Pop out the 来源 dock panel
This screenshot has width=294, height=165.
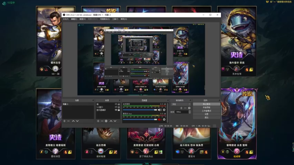click(119, 100)
